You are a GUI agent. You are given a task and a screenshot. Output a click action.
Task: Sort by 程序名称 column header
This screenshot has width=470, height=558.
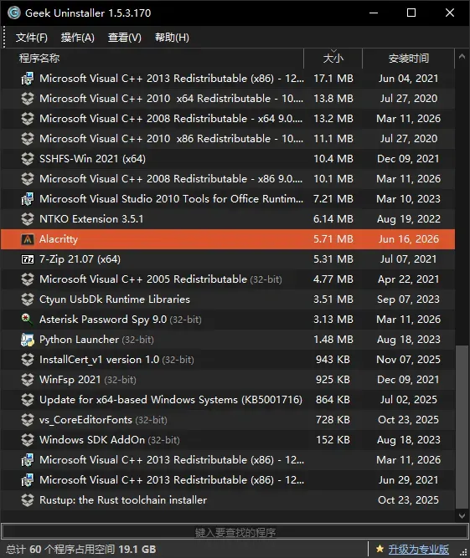39,58
